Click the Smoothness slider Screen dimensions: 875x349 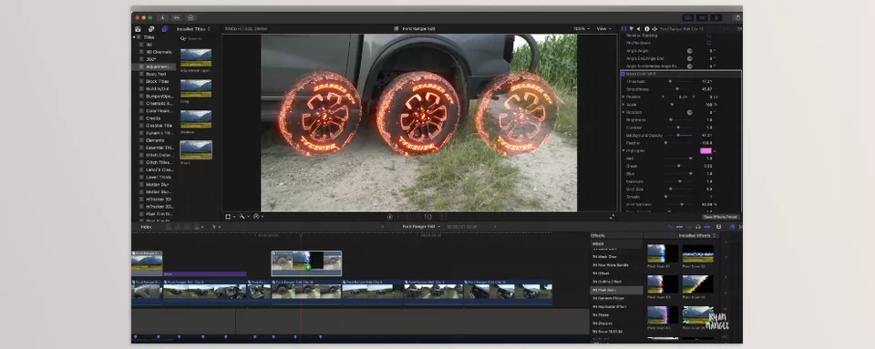click(677, 89)
